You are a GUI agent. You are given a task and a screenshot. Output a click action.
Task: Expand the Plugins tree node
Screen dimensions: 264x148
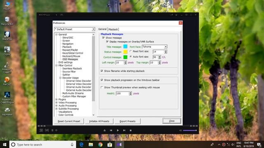57,99
